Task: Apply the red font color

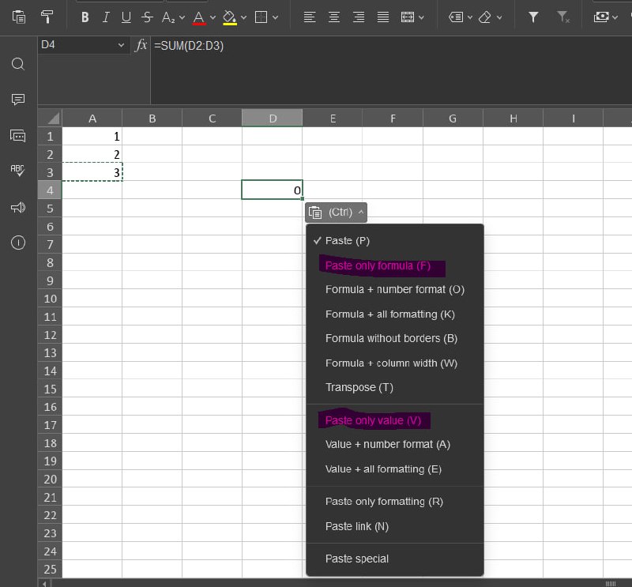Action: 199,17
